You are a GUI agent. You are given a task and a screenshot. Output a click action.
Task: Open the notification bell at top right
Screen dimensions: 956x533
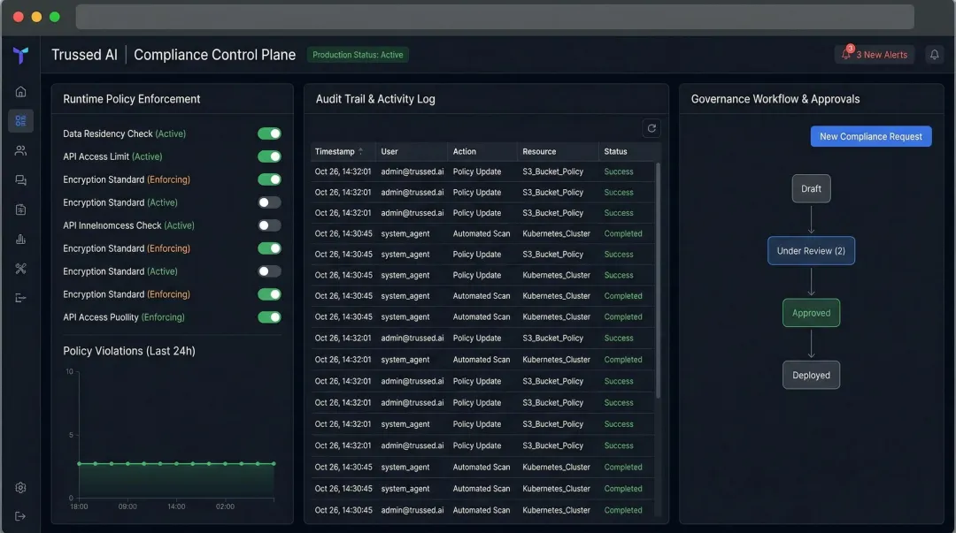click(934, 54)
